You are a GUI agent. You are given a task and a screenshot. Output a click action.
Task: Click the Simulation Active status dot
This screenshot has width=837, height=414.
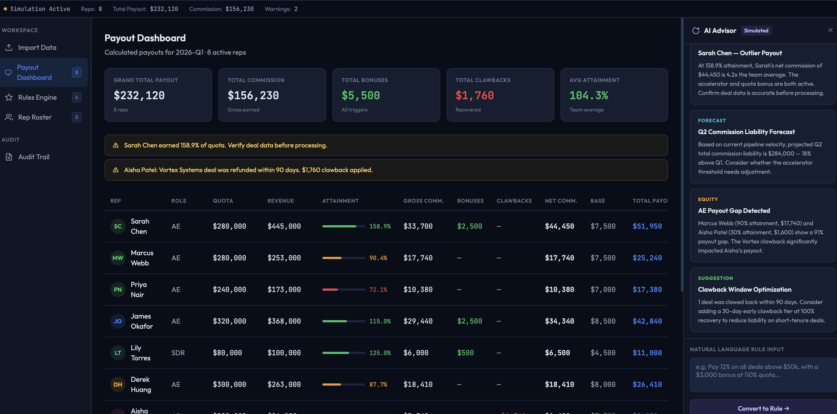coord(5,9)
